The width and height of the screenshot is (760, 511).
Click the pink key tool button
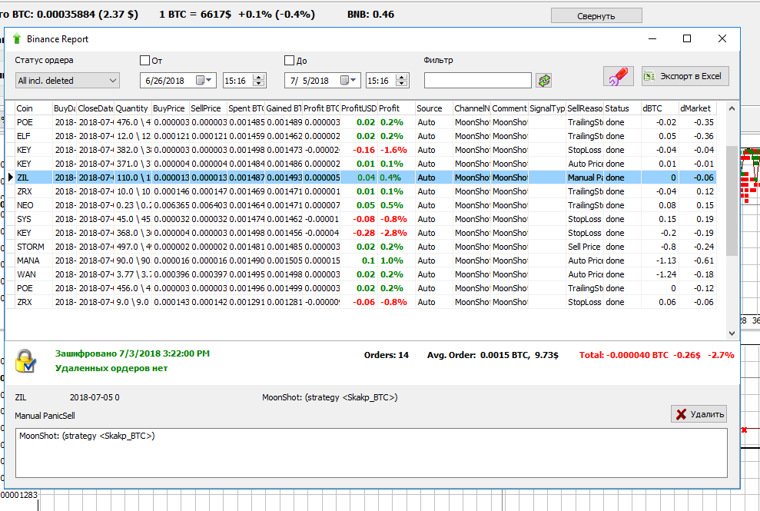coord(619,76)
